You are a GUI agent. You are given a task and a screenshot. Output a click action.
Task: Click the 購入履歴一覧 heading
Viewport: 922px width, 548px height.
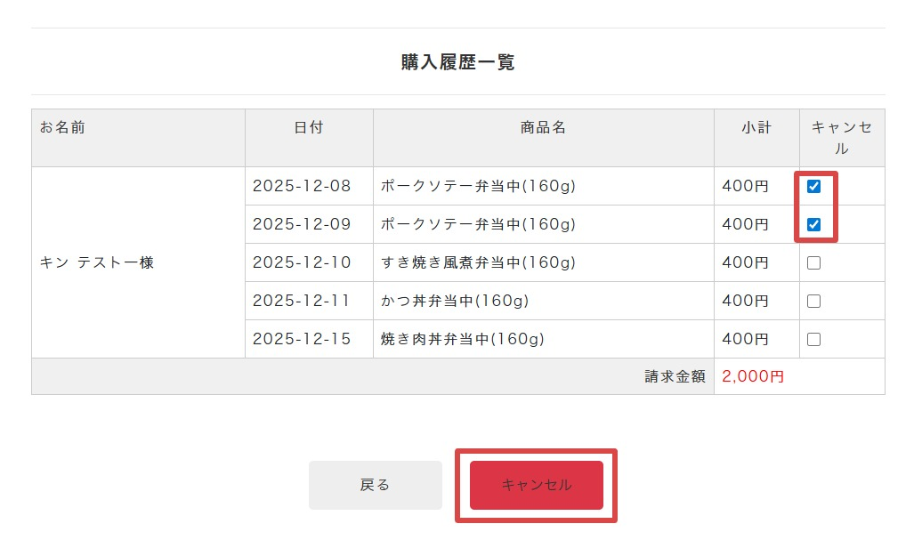(457, 62)
